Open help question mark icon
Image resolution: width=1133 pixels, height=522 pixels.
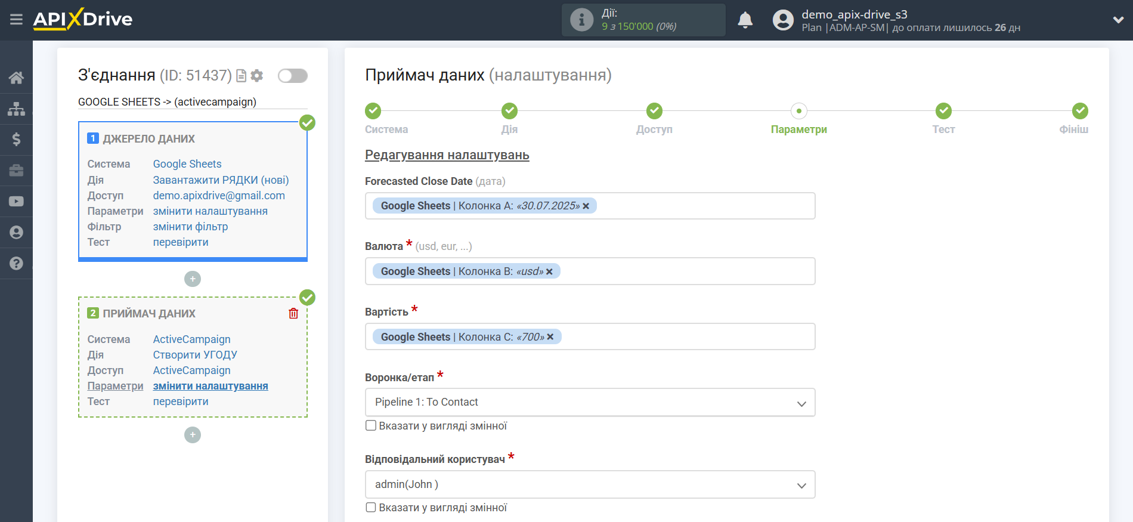[x=16, y=263]
